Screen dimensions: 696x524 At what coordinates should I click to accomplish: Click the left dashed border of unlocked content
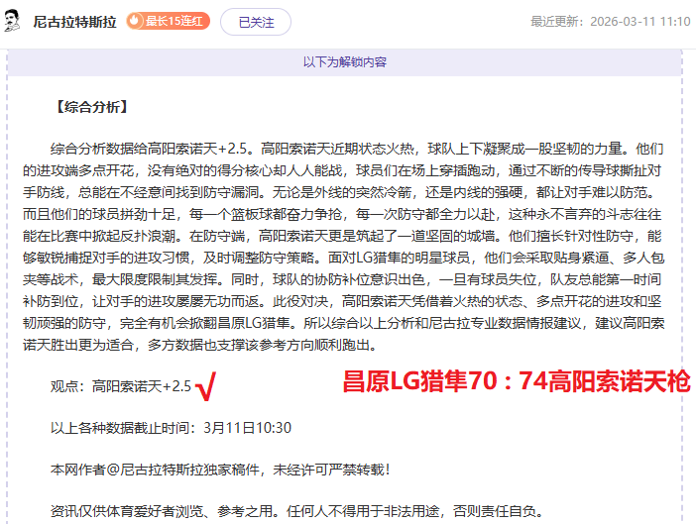(x=8, y=297)
